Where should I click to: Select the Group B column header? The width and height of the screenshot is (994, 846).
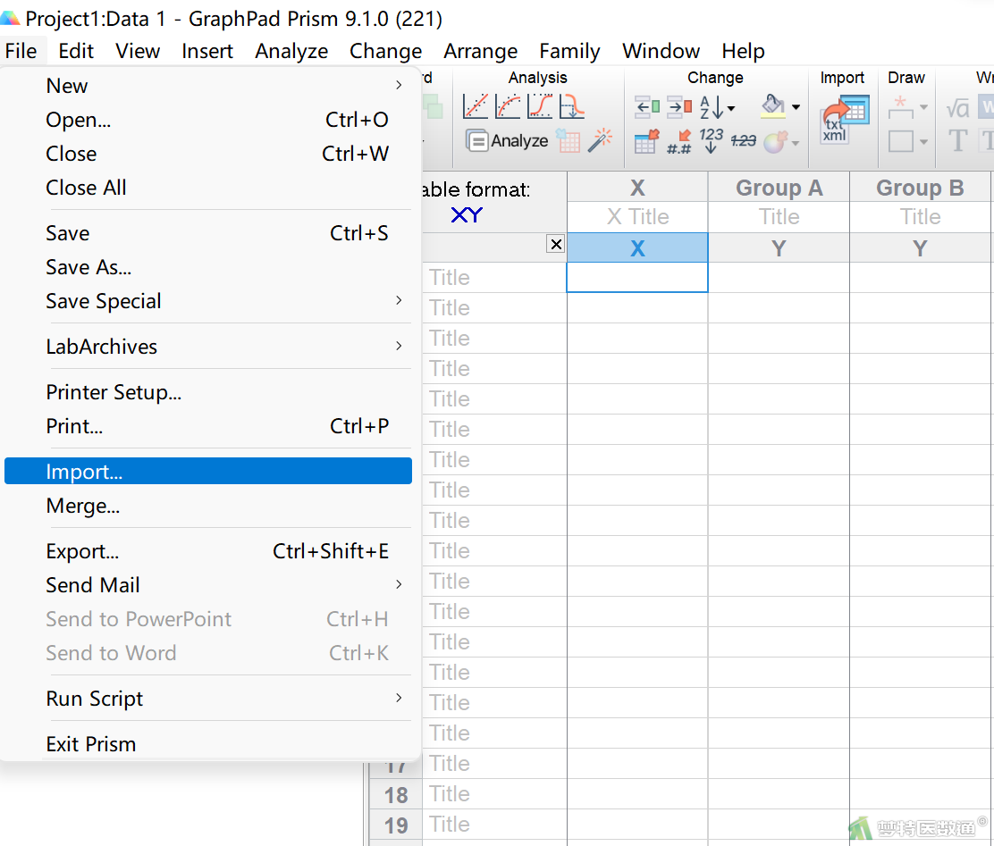tap(920, 188)
